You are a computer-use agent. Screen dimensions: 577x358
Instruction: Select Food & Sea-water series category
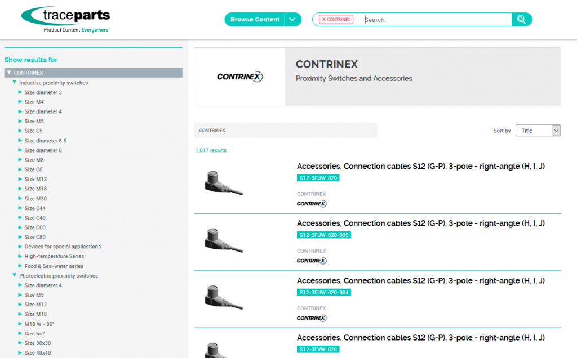(x=54, y=266)
